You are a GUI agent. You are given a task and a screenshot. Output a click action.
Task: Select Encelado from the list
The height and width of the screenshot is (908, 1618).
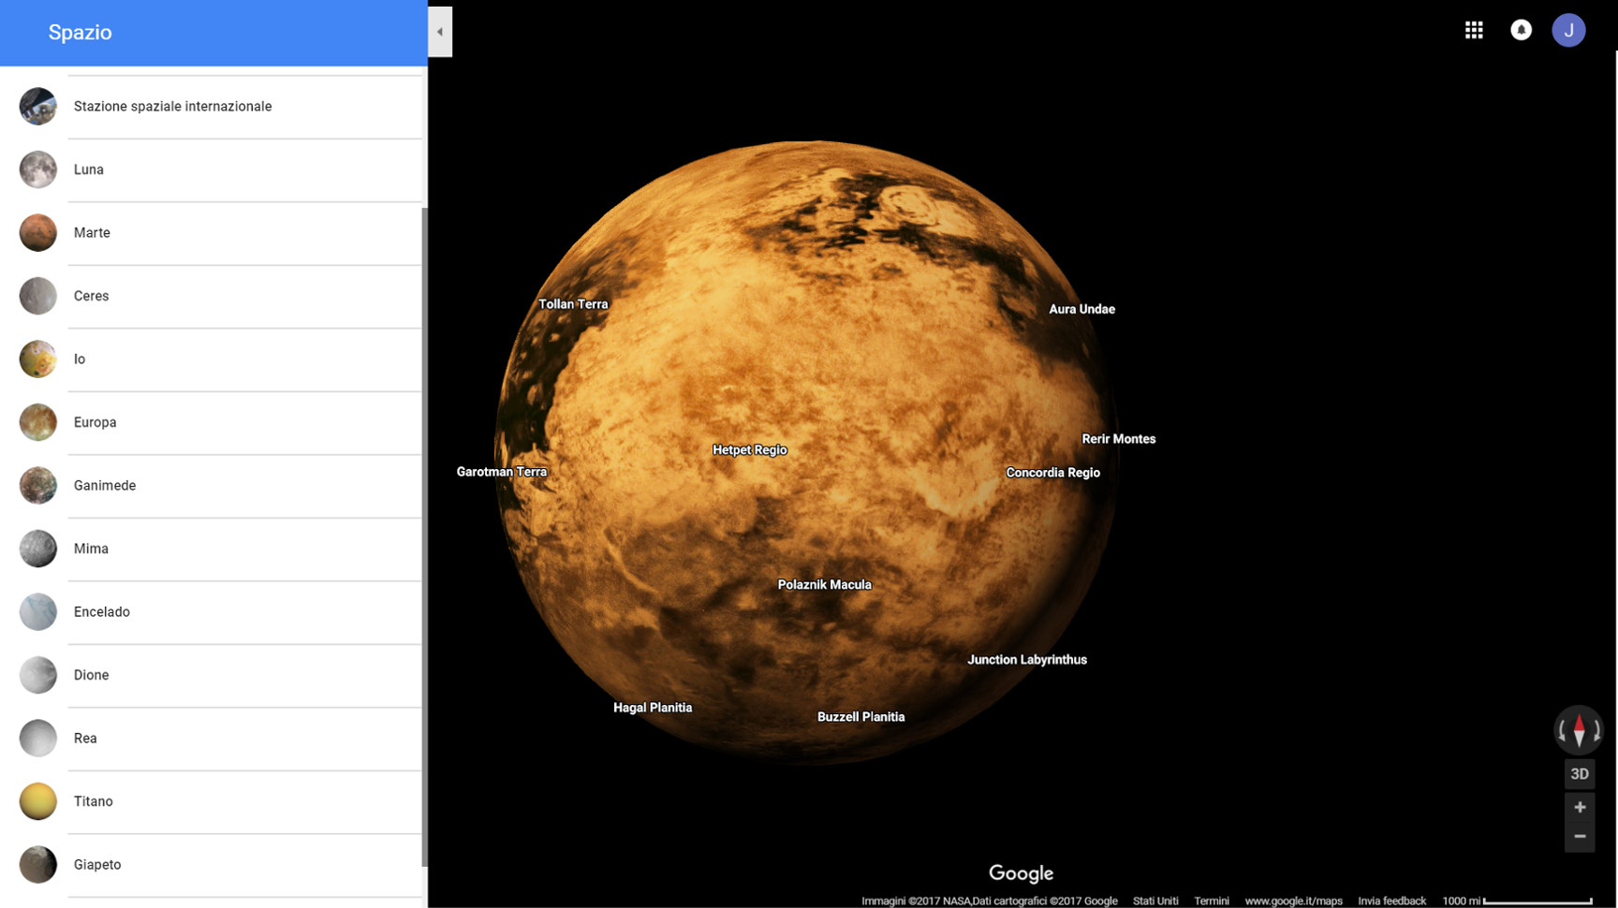(x=101, y=611)
